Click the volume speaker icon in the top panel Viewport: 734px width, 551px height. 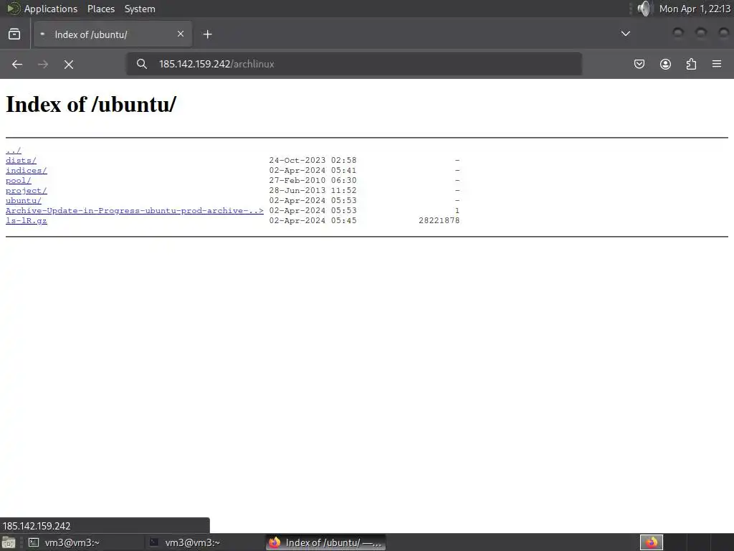click(x=644, y=9)
